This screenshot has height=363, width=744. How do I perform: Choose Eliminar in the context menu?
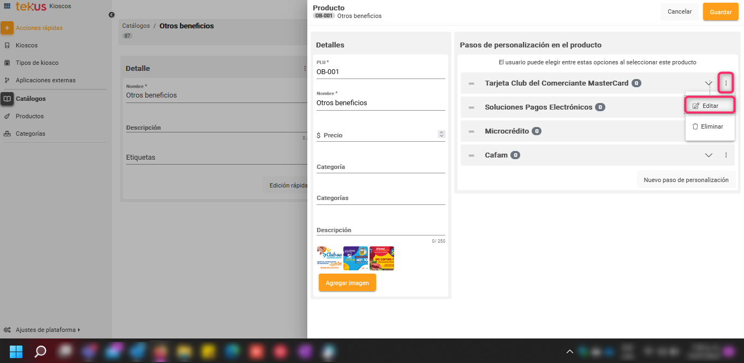[x=710, y=126]
